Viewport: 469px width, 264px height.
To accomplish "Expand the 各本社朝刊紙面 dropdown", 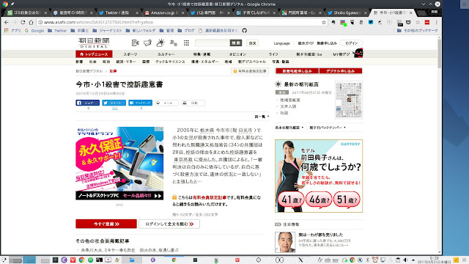I will (x=289, y=128).
